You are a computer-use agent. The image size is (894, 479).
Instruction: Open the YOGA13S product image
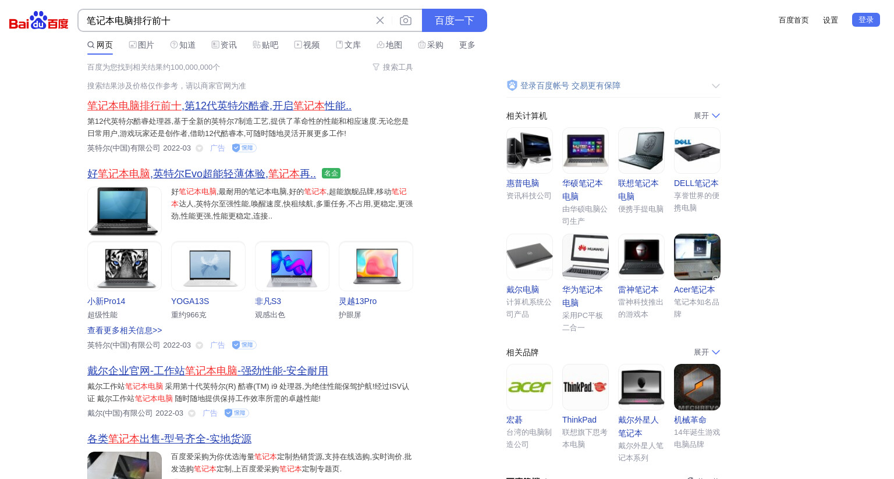click(208, 266)
